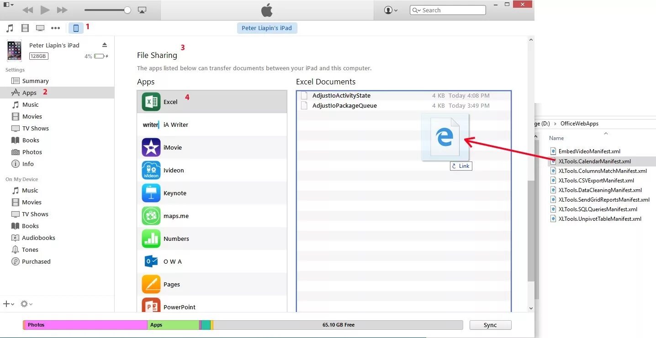Select the maps.me app icon
Screen dimensions: 656x338
click(x=151, y=216)
